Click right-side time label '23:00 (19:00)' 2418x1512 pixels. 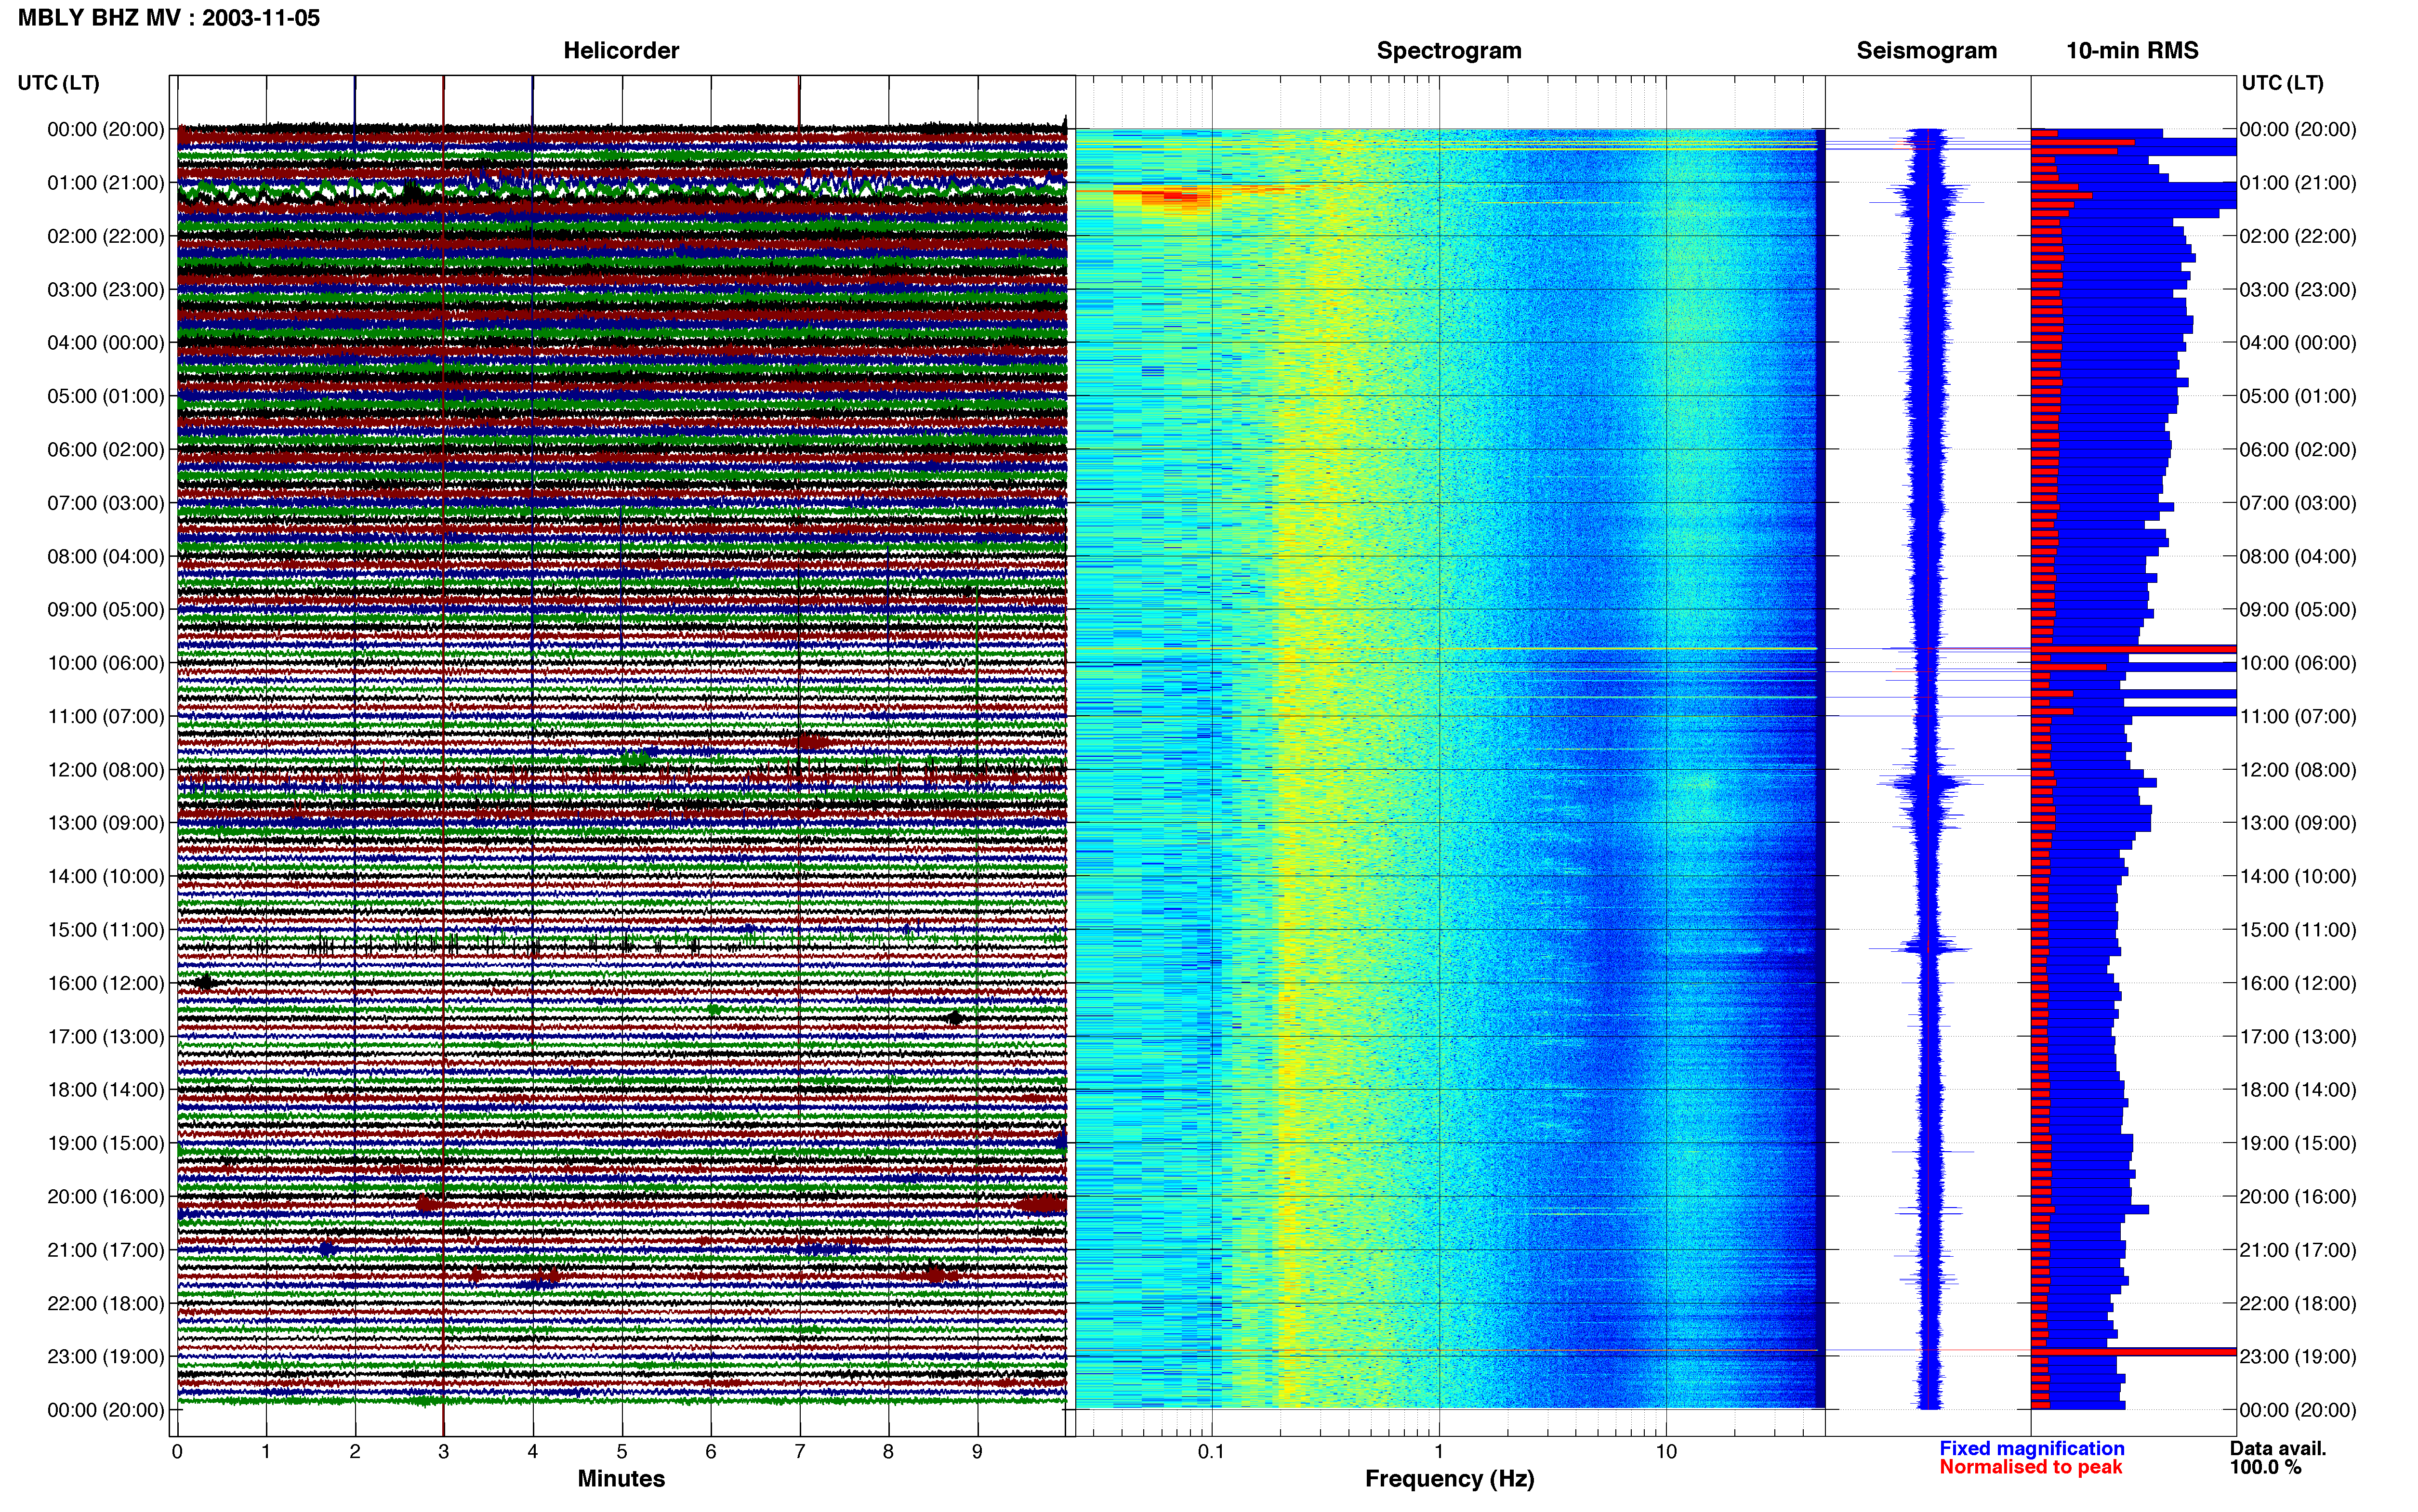(2298, 1357)
